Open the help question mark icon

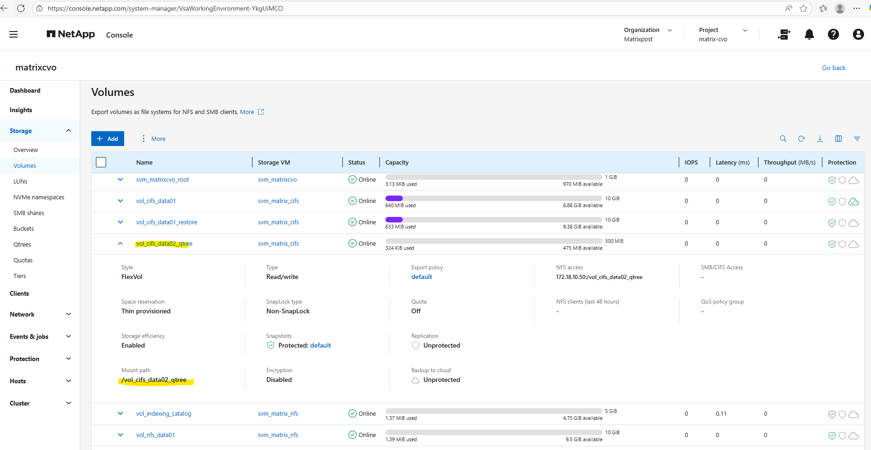pos(833,34)
